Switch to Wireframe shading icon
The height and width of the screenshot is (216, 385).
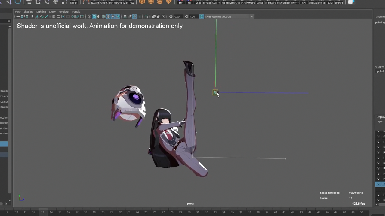89,16
